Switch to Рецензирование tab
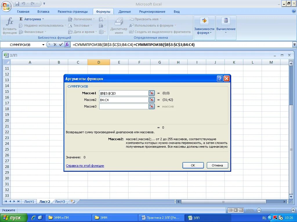The height and width of the screenshot is (222, 297). point(152,12)
